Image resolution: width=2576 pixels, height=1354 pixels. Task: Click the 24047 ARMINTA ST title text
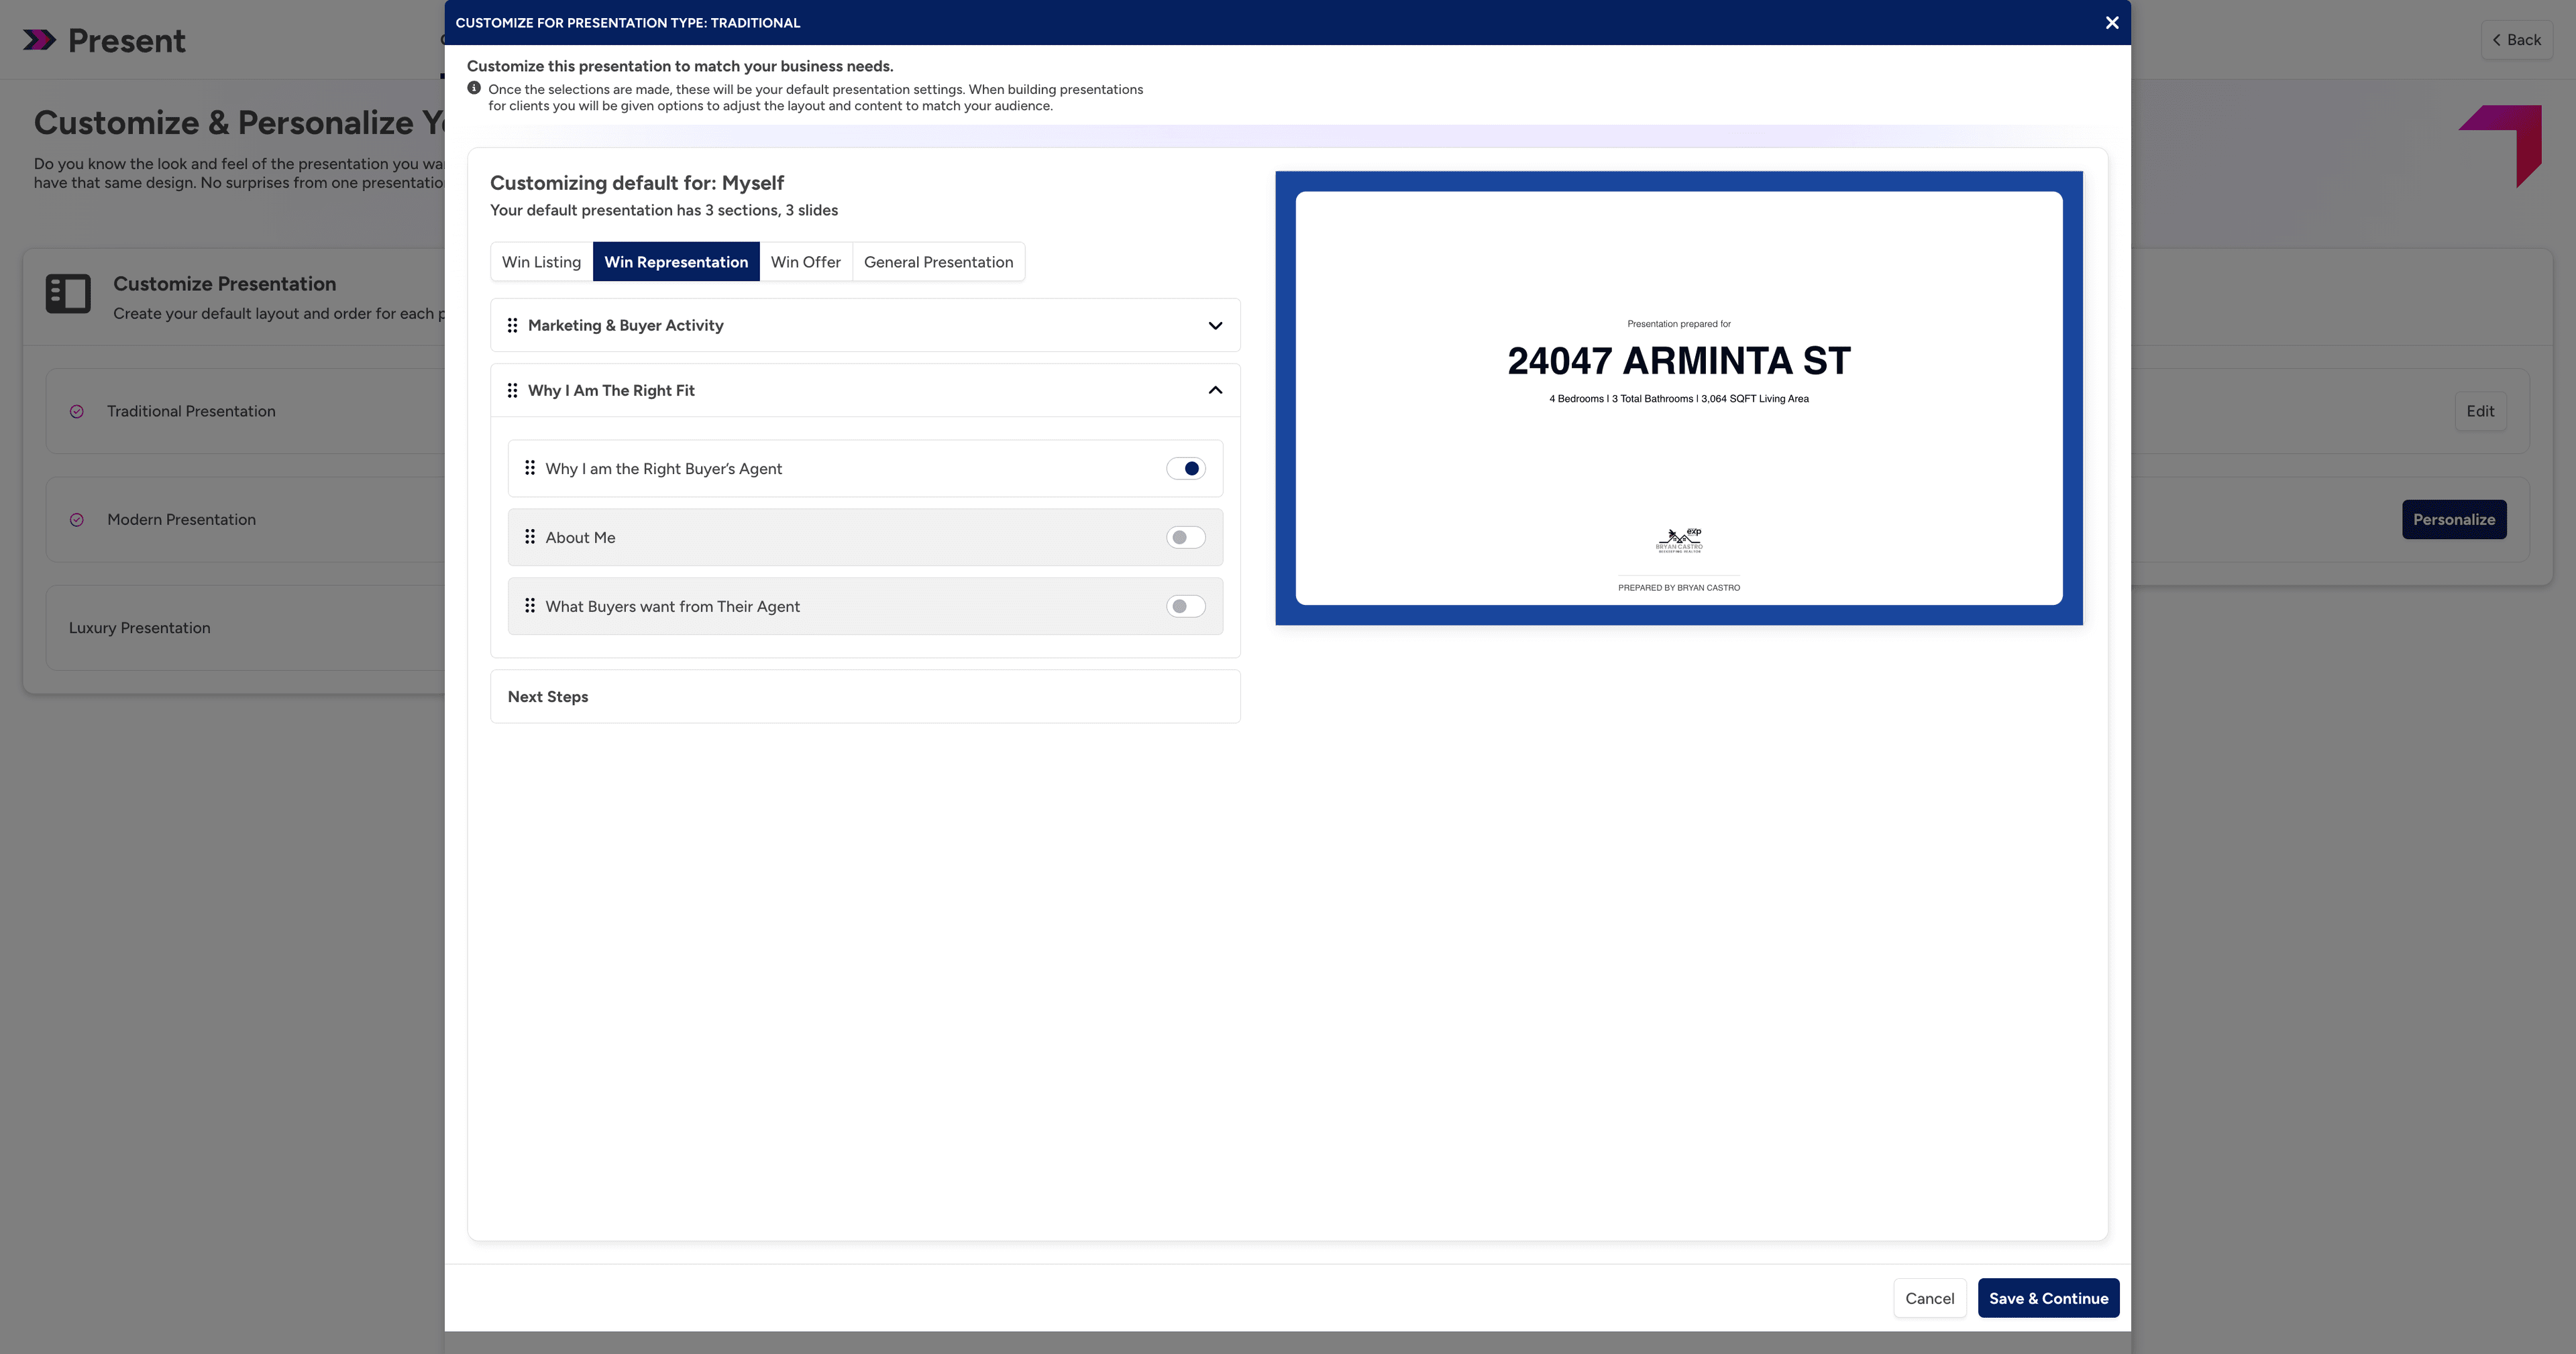coord(1679,361)
